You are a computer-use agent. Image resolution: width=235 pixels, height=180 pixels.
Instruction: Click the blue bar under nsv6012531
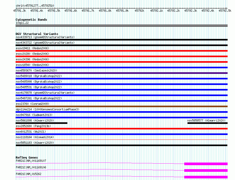click(121, 134)
